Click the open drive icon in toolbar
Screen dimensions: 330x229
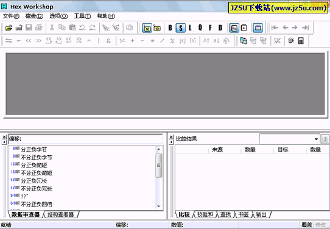point(19,27)
